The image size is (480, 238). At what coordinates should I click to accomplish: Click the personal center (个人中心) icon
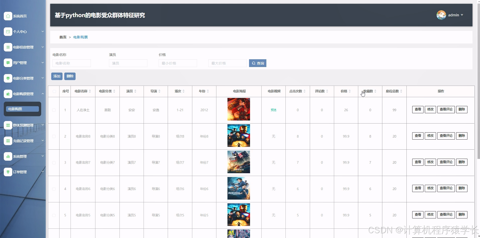(x=8, y=32)
